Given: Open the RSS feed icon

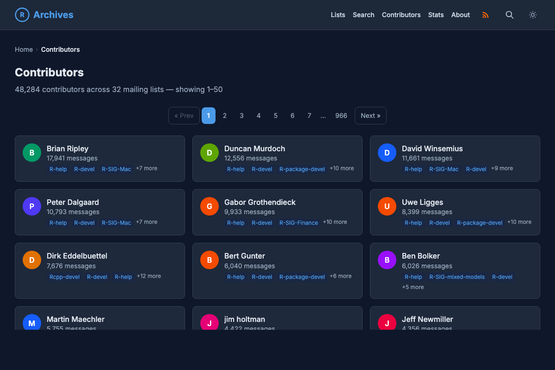Looking at the screenshot, I should pos(485,15).
